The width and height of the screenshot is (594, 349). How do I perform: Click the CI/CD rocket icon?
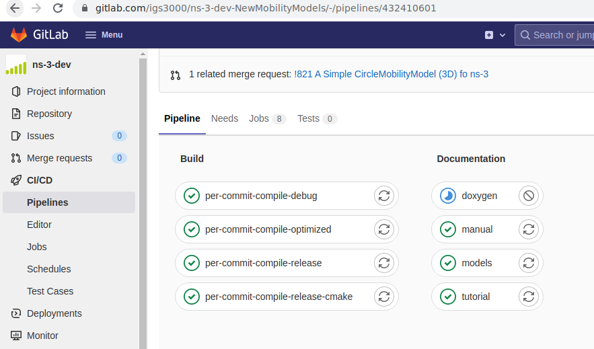16,180
